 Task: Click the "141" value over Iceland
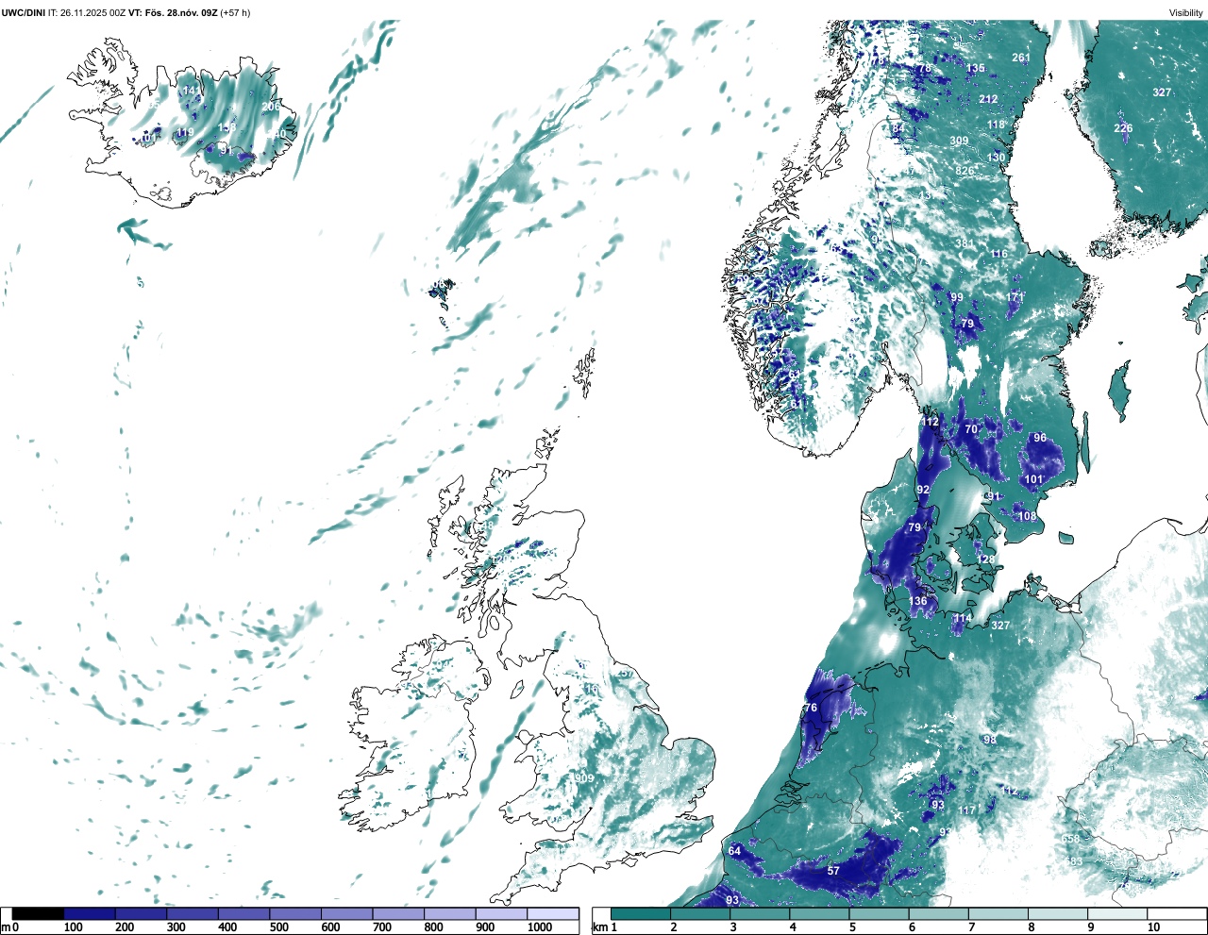(x=191, y=91)
